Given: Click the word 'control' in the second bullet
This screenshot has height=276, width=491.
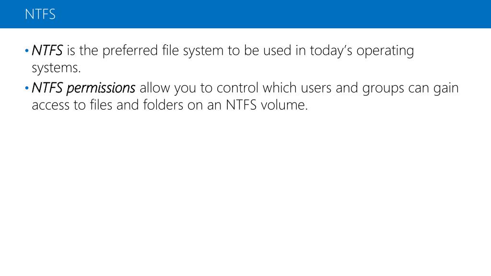Looking at the screenshot, I should point(237,88).
